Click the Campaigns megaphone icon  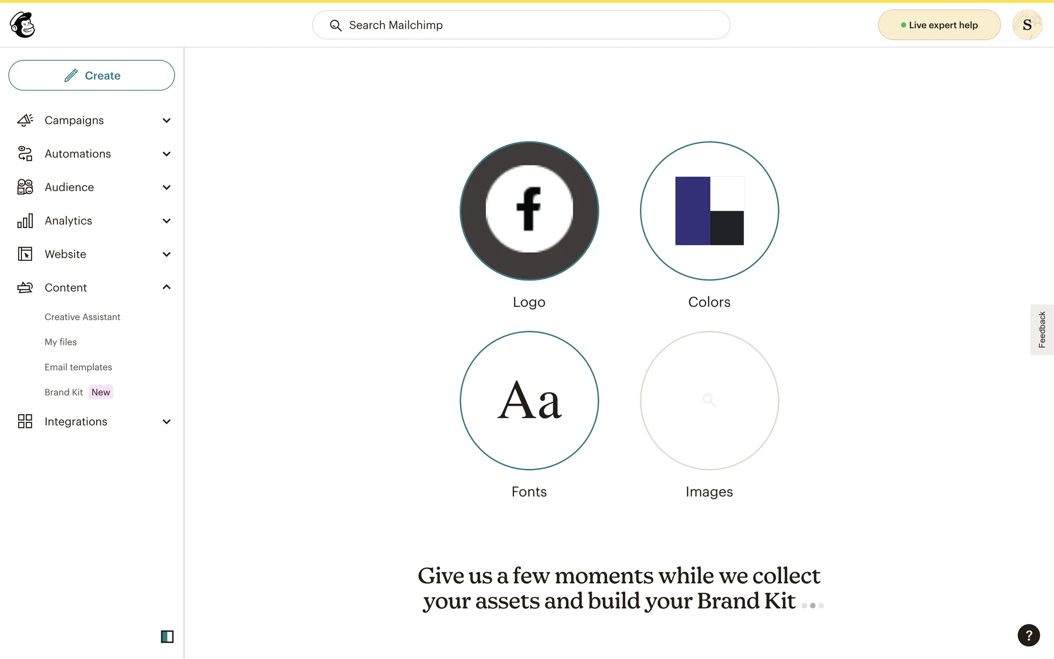tap(25, 120)
